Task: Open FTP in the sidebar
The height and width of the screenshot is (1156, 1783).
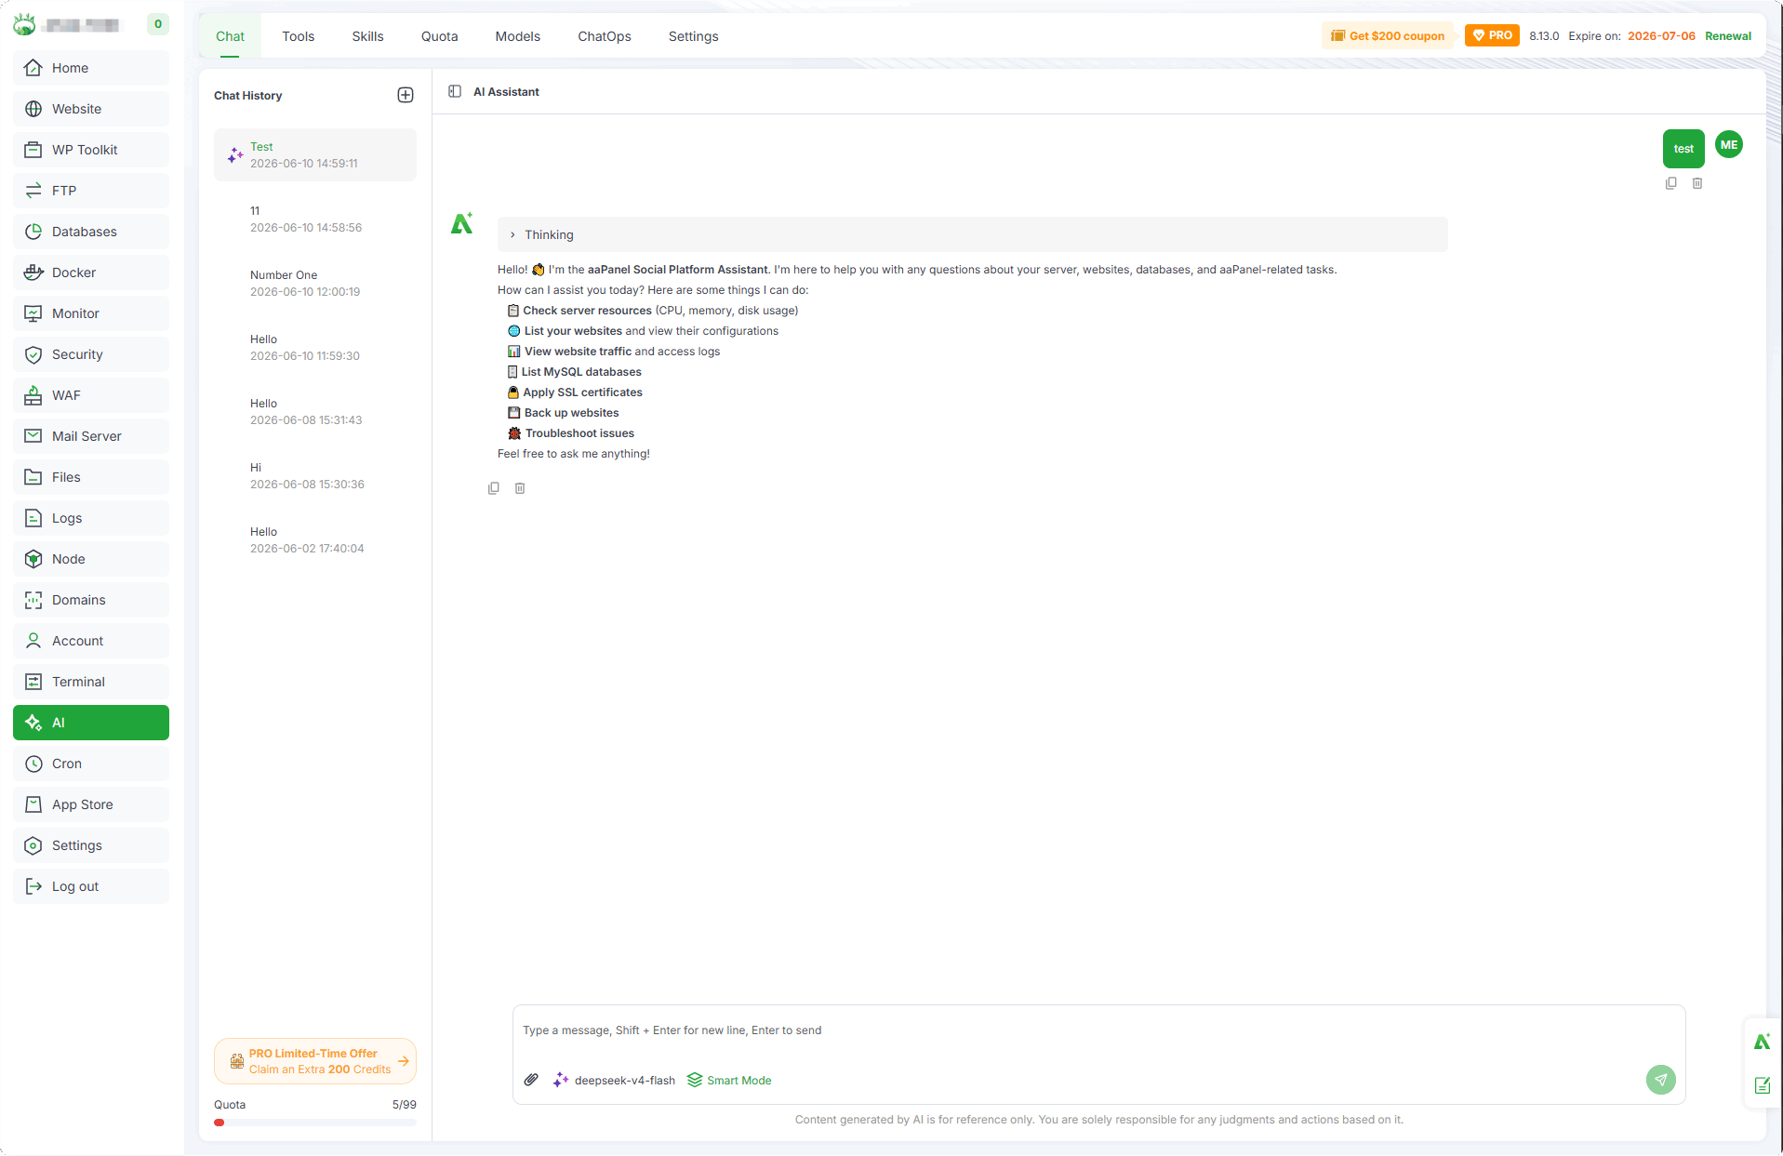Action: (x=91, y=191)
